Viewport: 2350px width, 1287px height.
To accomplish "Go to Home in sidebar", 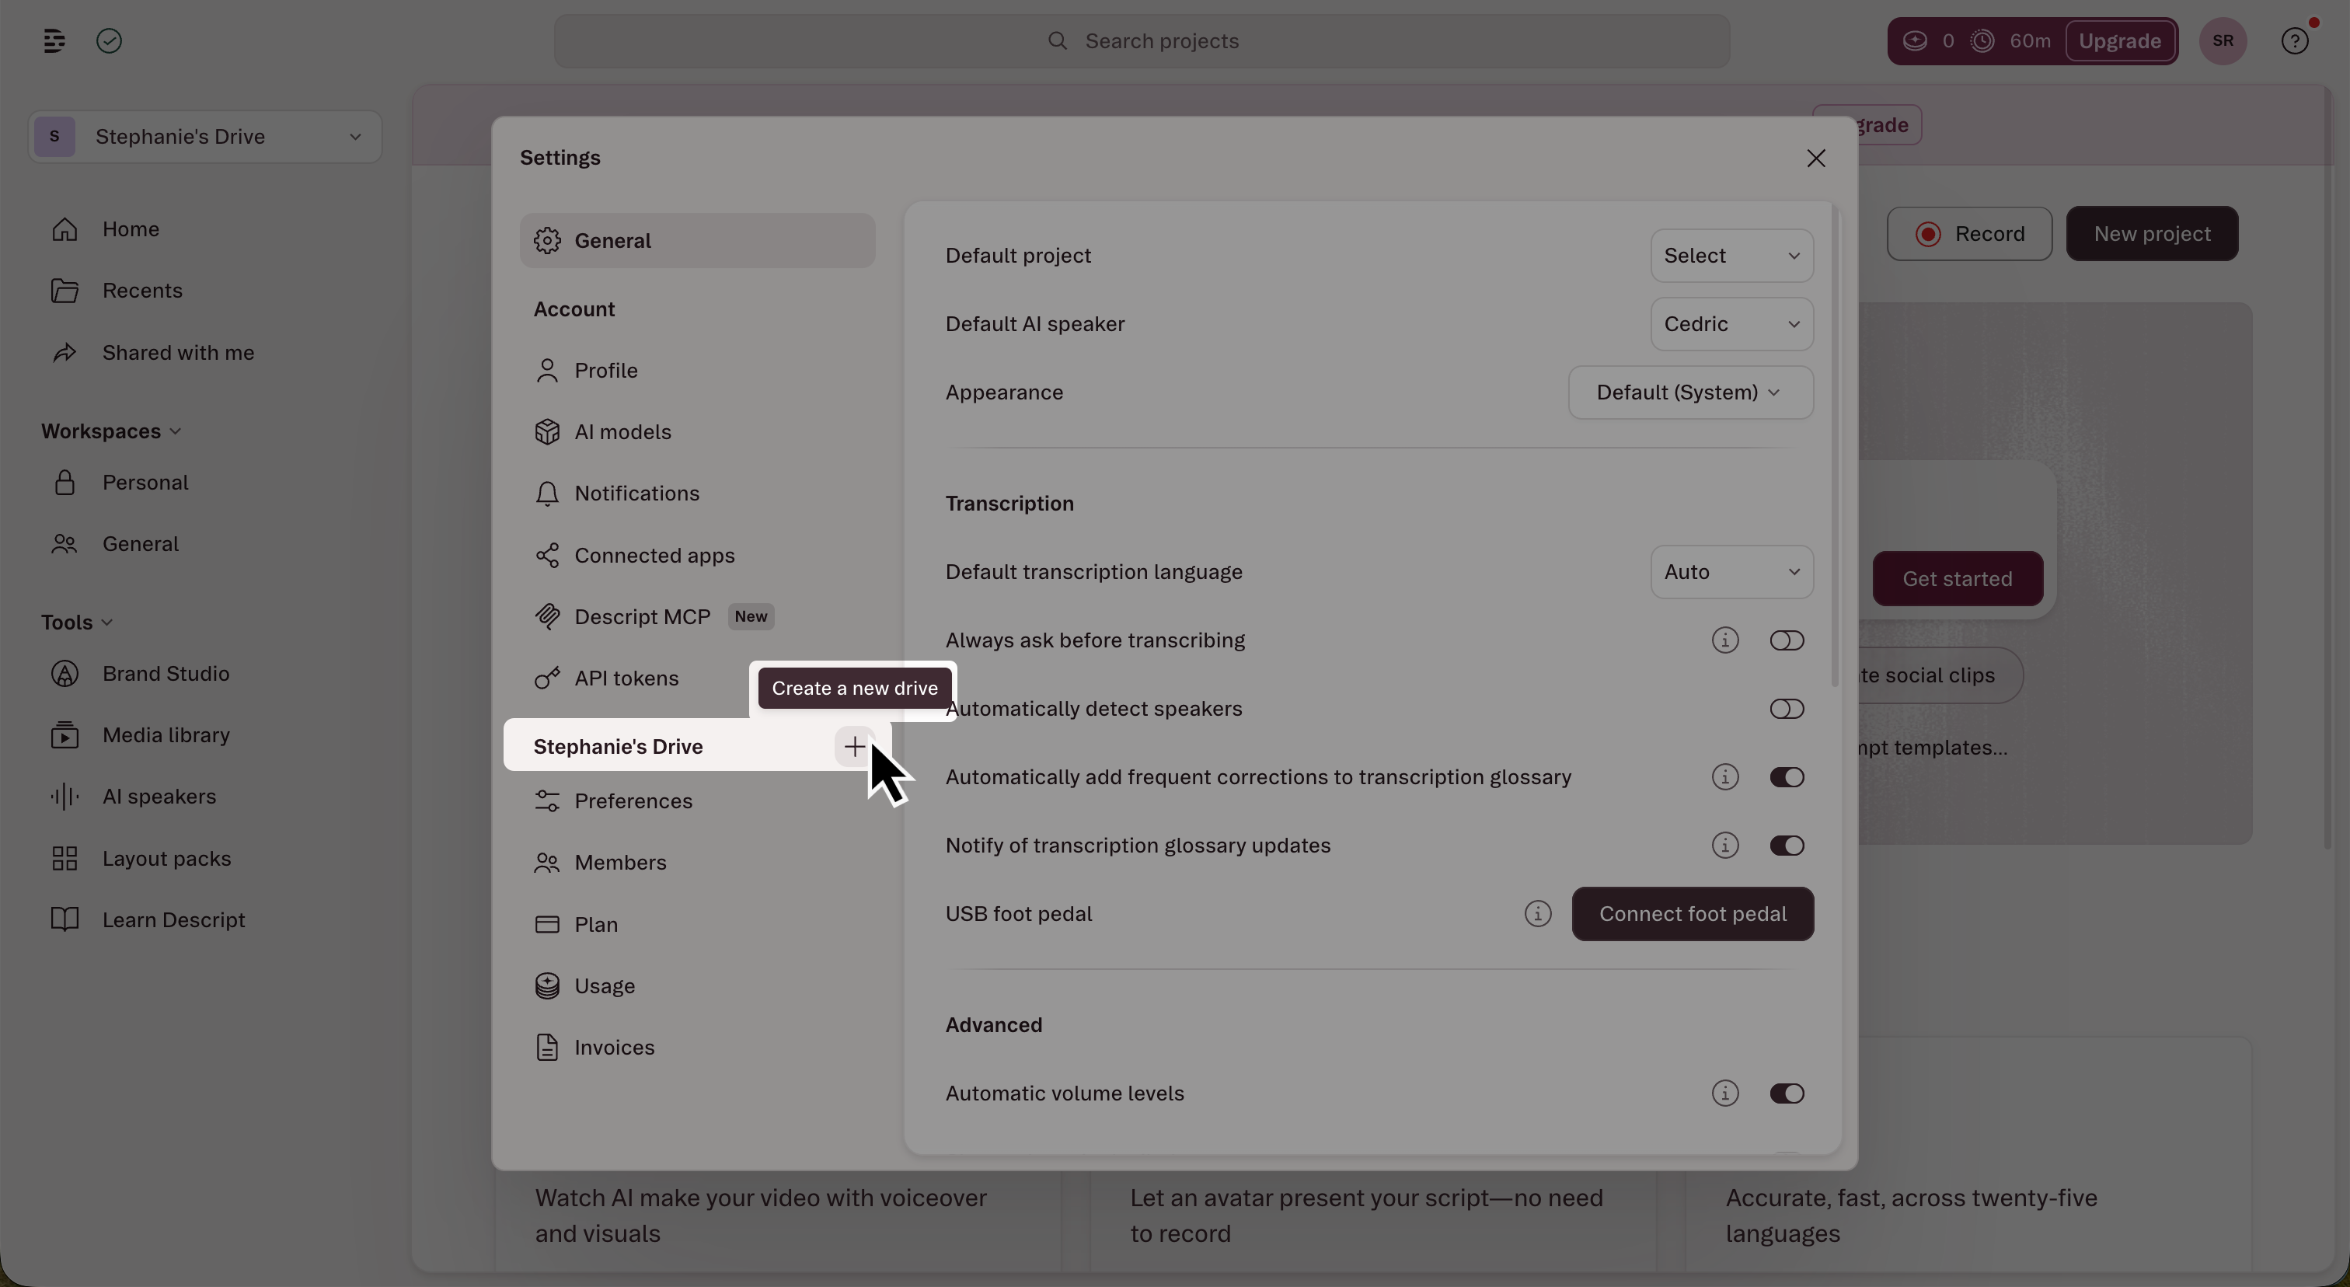I will point(204,229).
